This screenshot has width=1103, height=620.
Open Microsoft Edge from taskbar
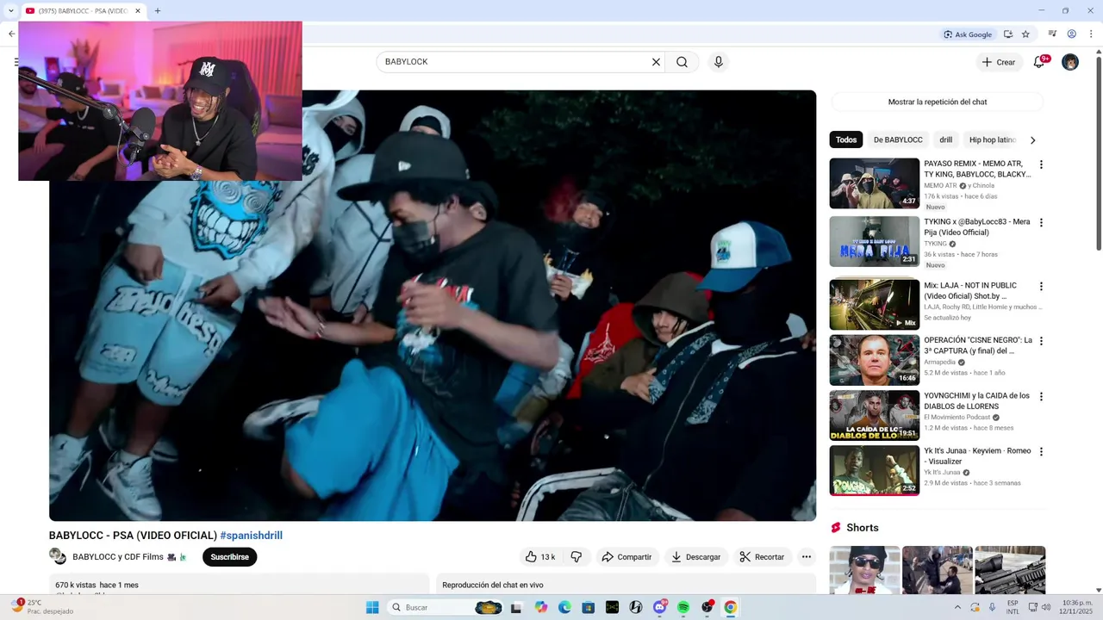[x=564, y=607]
